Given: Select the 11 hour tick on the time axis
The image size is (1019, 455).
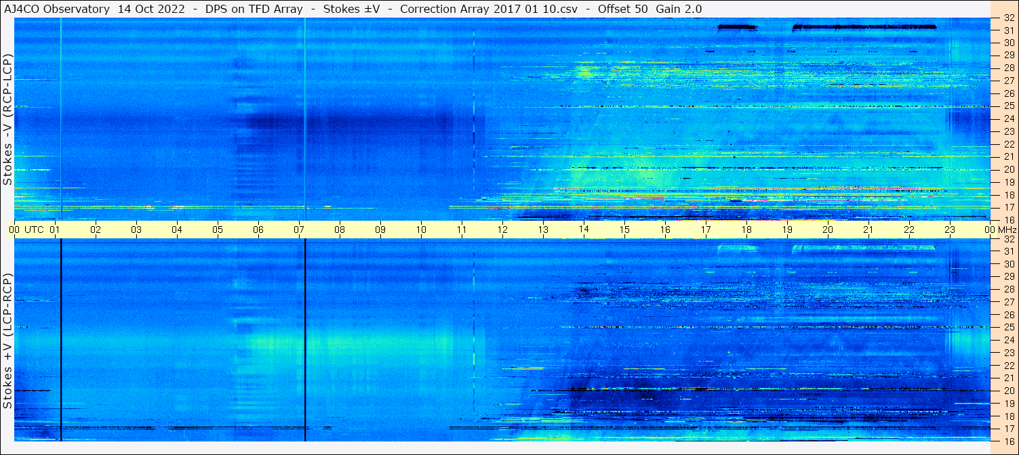Looking at the screenshot, I should pos(462,230).
